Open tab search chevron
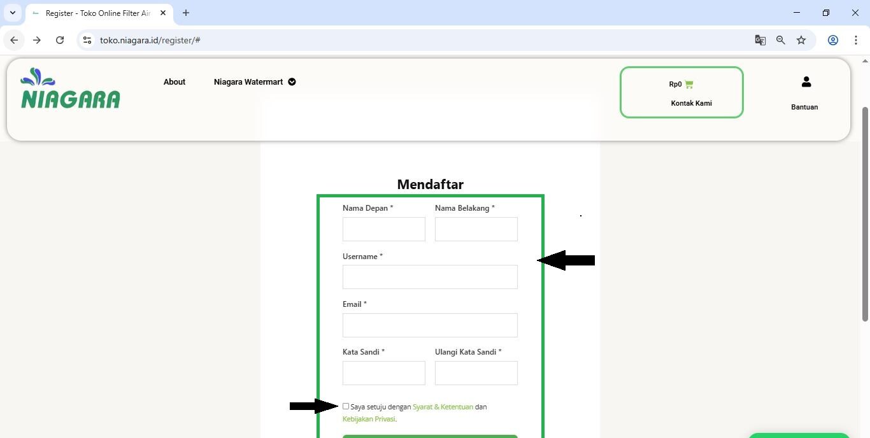Viewport: 870px width, 438px height. [x=12, y=13]
